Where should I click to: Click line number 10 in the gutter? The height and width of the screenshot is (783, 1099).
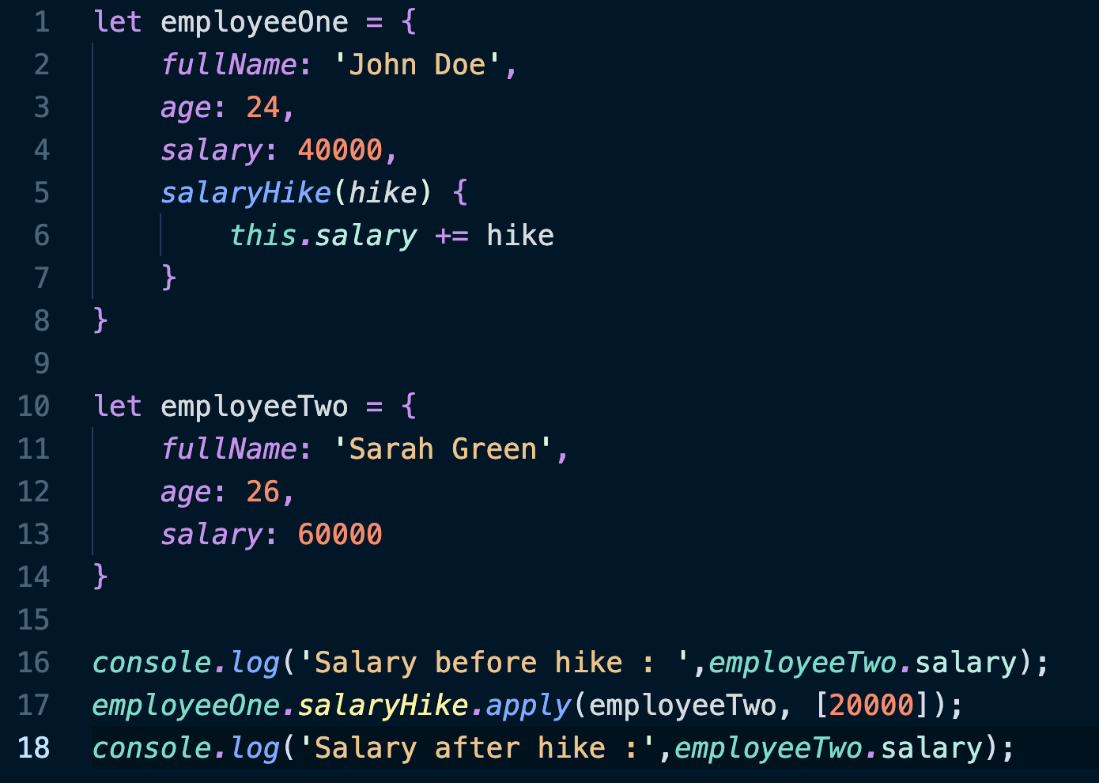tap(34, 407)
